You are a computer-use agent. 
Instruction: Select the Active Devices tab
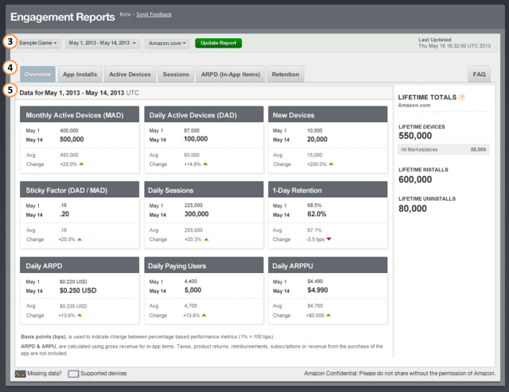coord(129,75)
